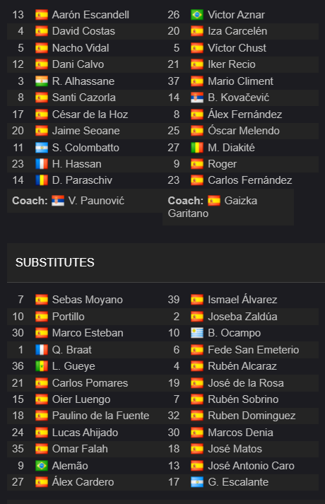Select Carlos Fernández in the lineup
The width and height of the screenshot is (325, 504).
(x=250, y=180)
